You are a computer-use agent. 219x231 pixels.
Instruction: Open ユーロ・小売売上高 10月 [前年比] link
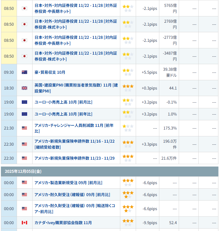click(63, 114)
